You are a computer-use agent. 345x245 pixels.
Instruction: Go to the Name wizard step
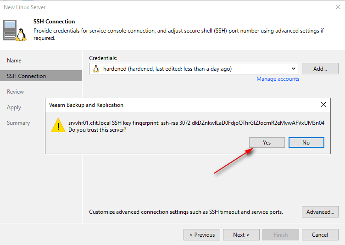(14, 61)
